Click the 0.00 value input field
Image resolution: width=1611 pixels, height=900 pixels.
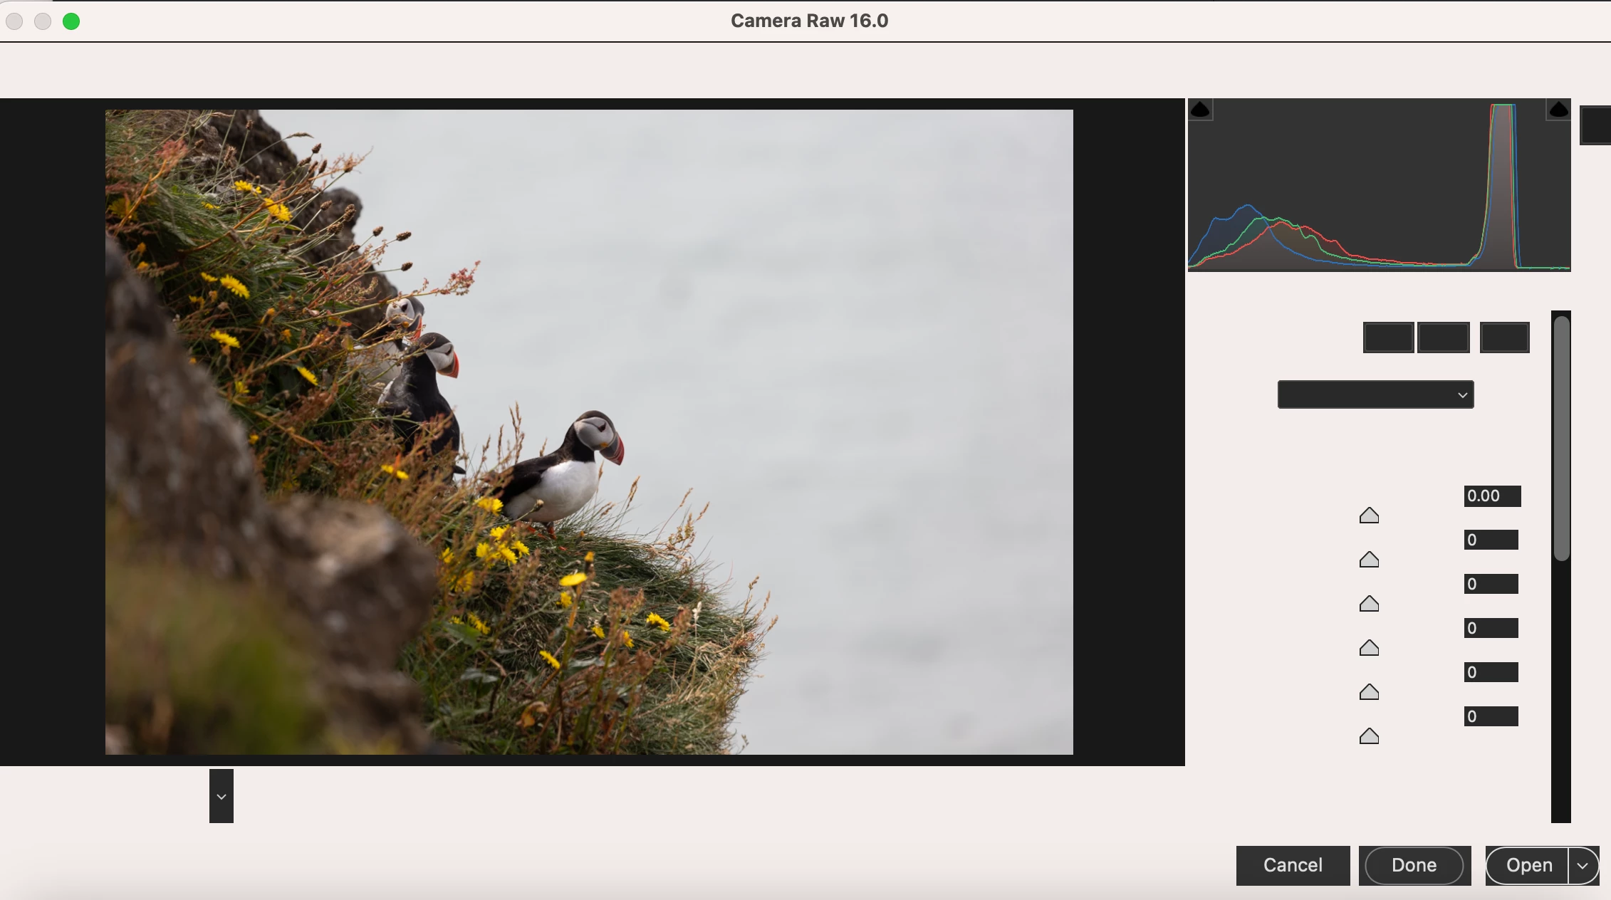click(x=1492, y=496)
